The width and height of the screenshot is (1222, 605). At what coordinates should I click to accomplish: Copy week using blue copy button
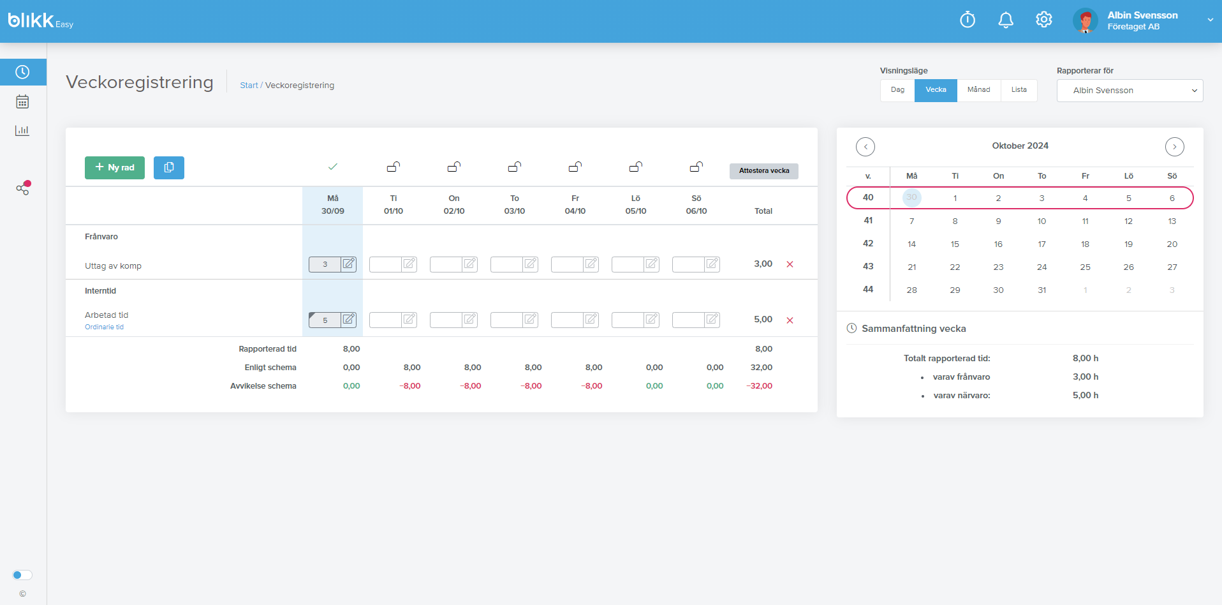(x=169, y=168)
